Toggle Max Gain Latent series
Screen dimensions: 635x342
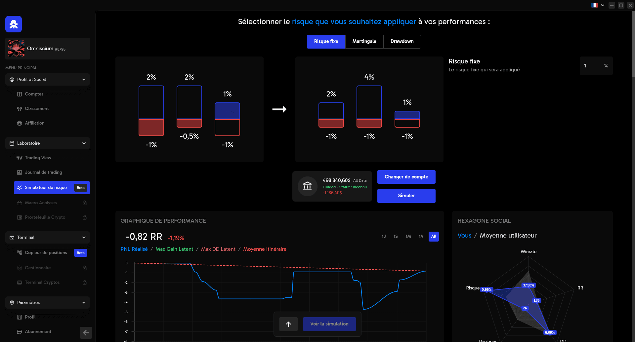tap(174, 249)
